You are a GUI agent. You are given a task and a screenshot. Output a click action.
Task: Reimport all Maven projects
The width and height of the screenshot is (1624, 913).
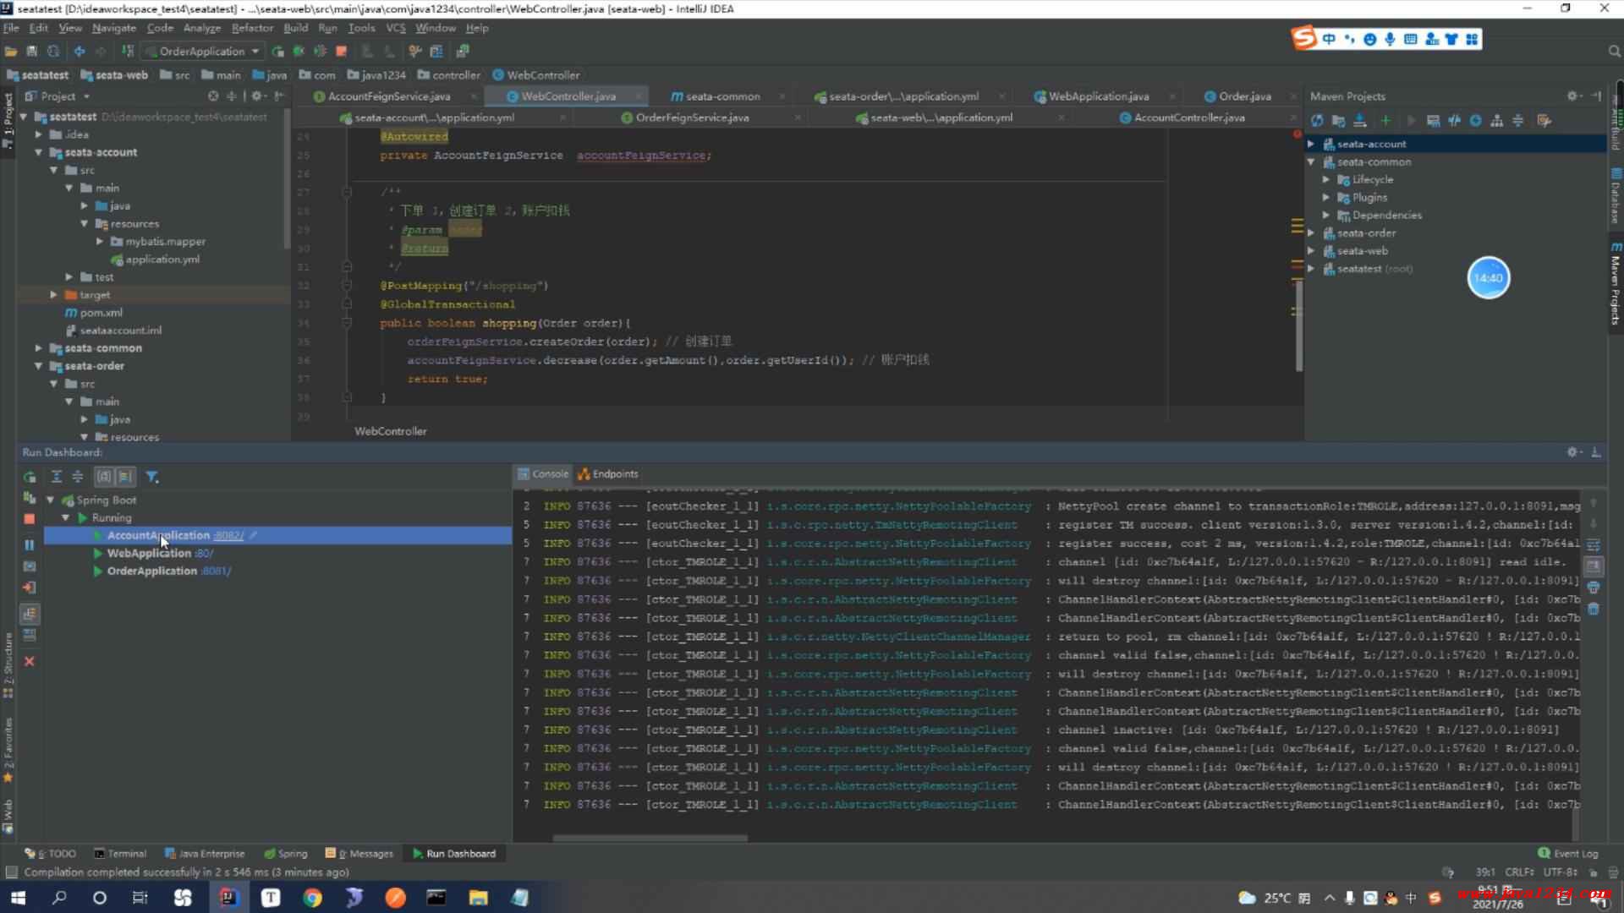1317,121
